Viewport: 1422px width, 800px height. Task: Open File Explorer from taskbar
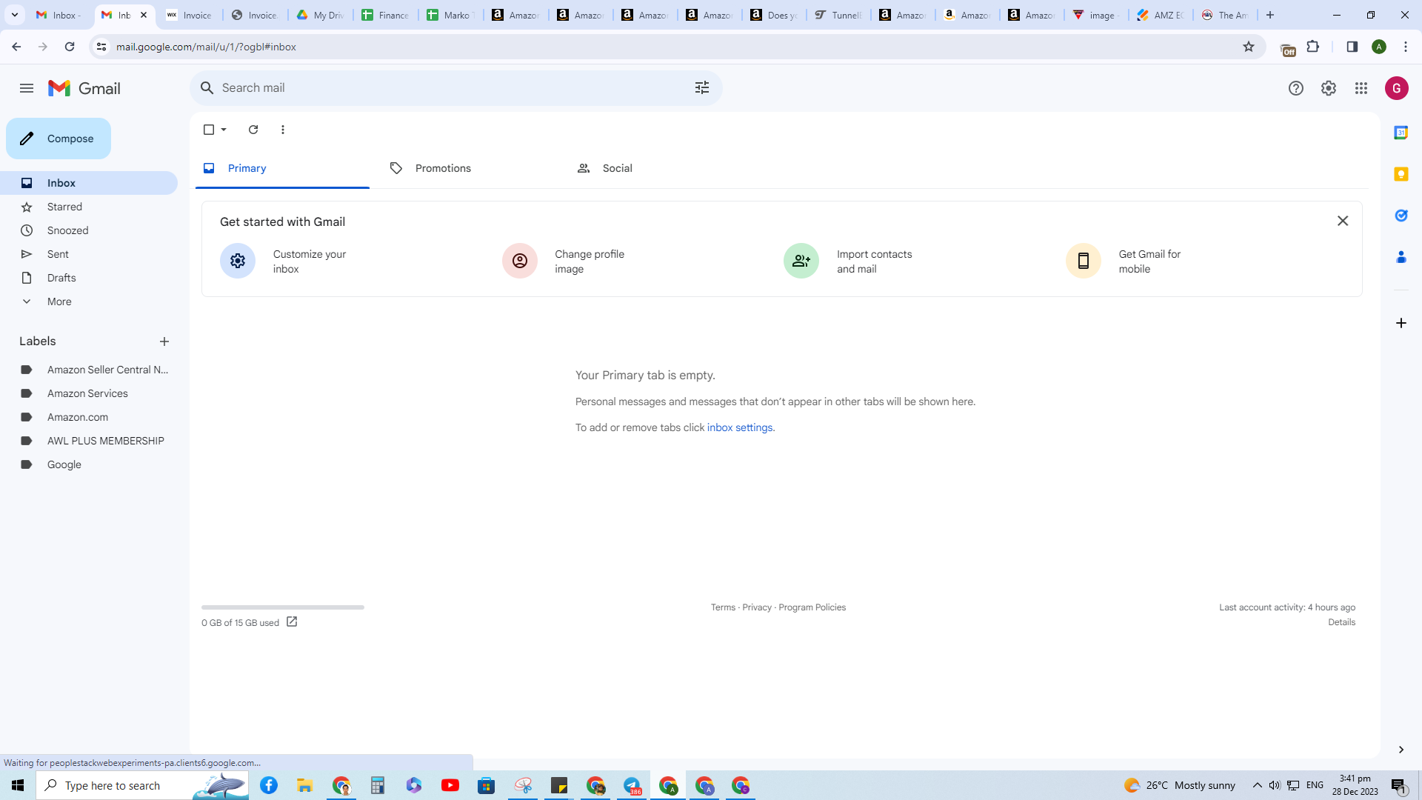[305, 785]
